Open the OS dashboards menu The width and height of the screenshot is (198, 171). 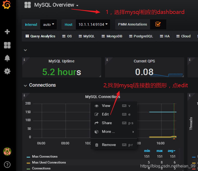[x=67, y=36]
